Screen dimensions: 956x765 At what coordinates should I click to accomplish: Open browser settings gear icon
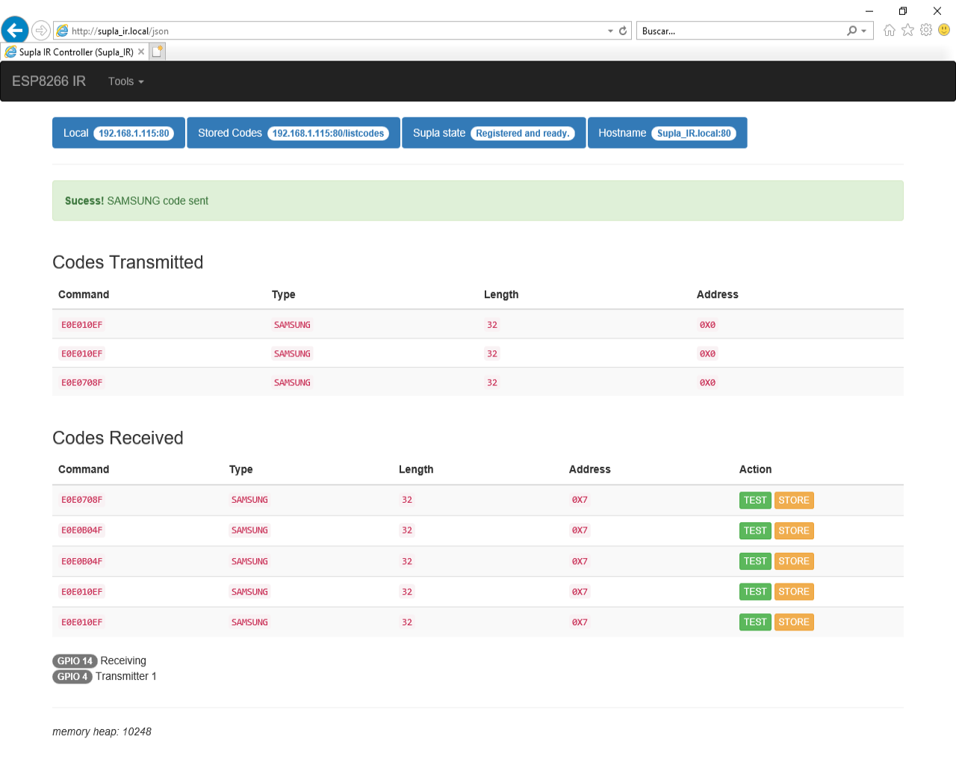(x=926, y=30)
